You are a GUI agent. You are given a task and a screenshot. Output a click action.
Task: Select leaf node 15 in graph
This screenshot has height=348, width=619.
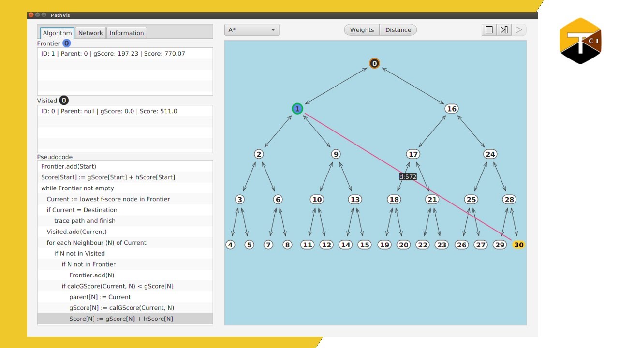point(365,245)
